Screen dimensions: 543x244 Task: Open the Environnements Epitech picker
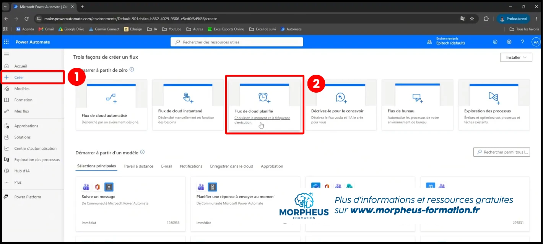pos(446,41)
